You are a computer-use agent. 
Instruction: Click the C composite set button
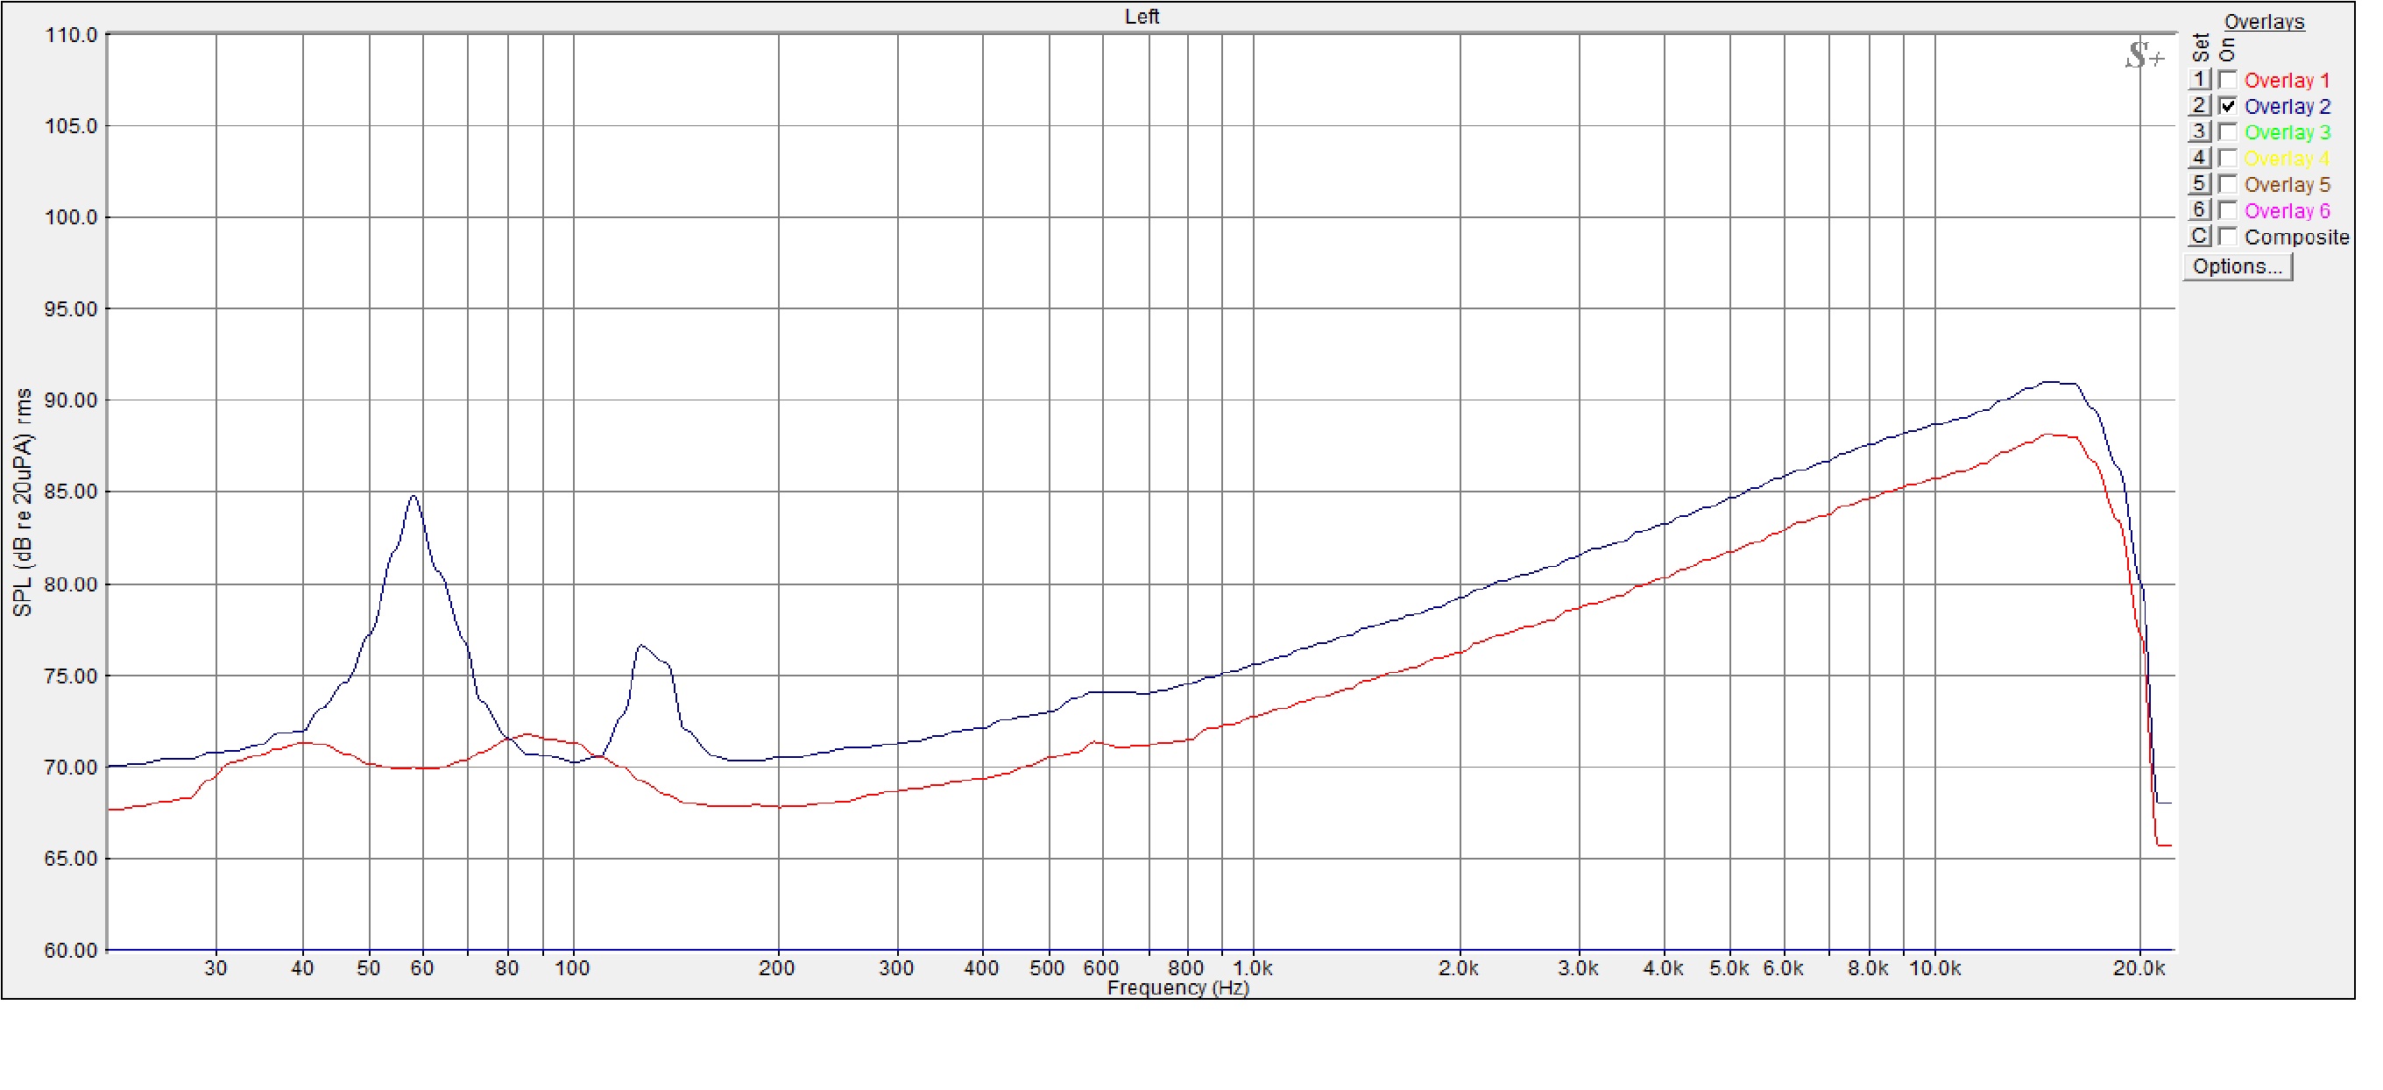(2199, 236)
